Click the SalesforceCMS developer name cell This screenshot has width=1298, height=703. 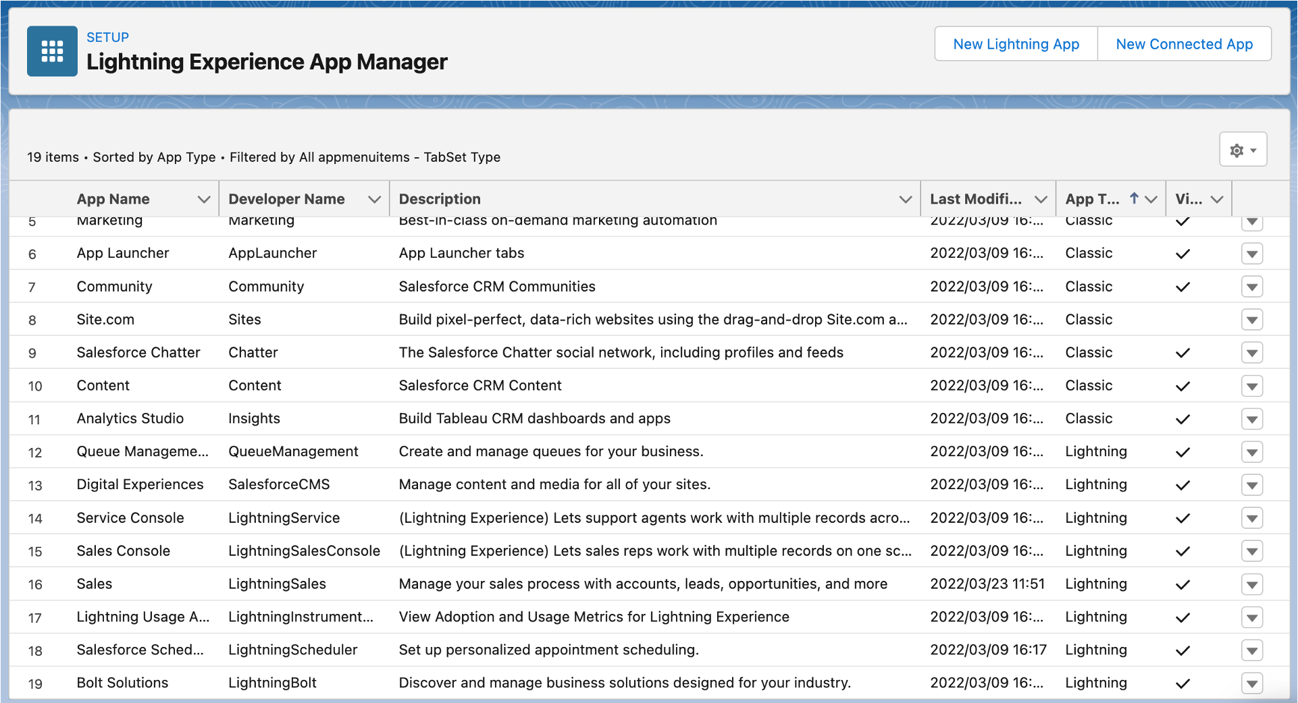279,484
